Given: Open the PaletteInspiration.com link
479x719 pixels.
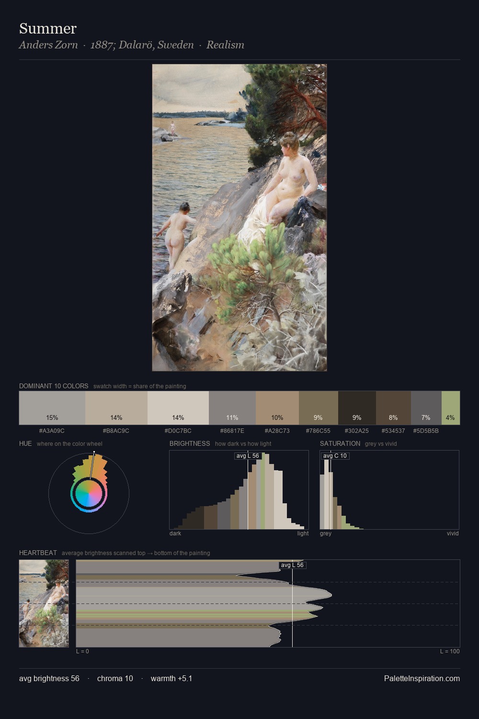Looking at the screenshot, I should tap(422, 679).
